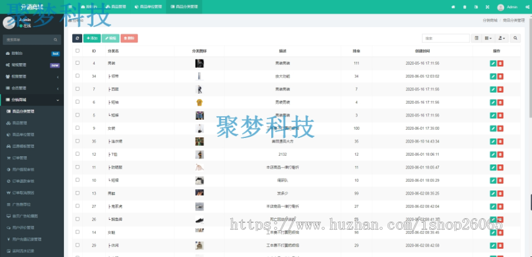
Task: Click the trash clear-cache icon in top bar
Action: pyautogui.click(x=465, y=7)
